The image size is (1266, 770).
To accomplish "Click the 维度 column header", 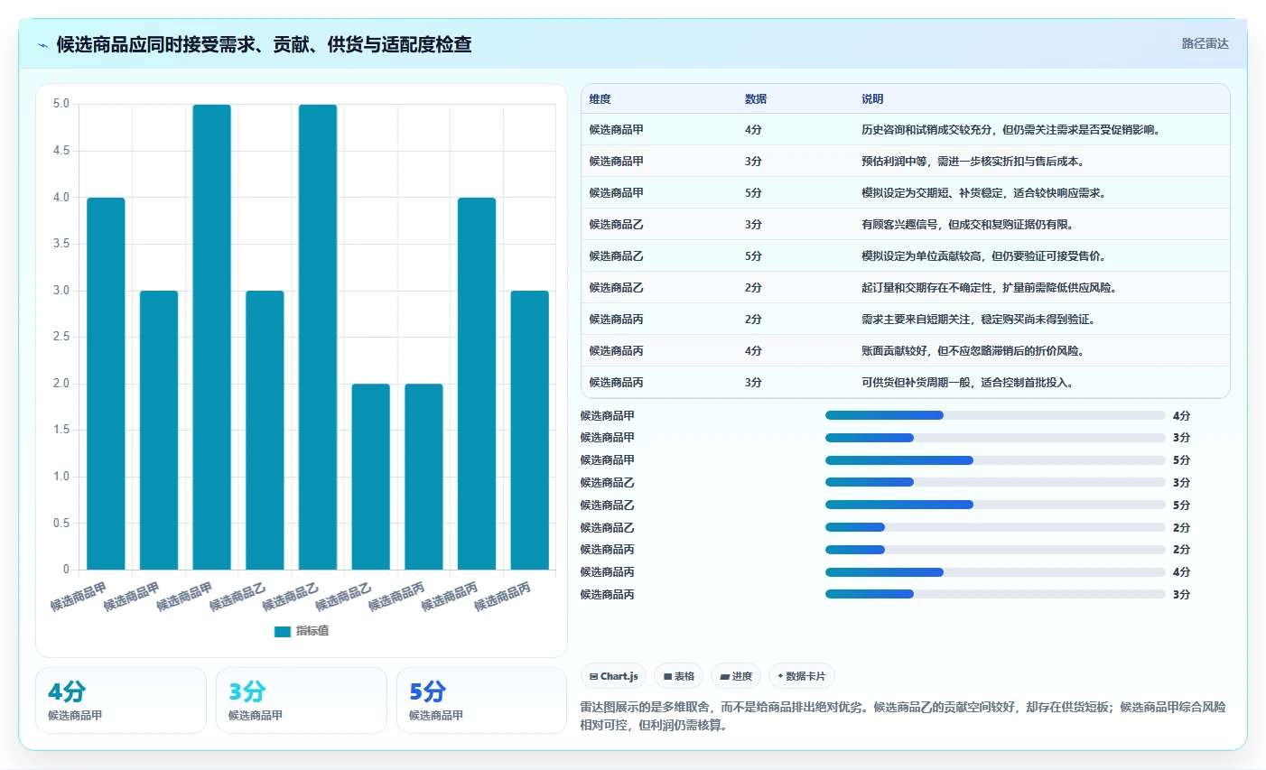I will click(x=600, y=99).
